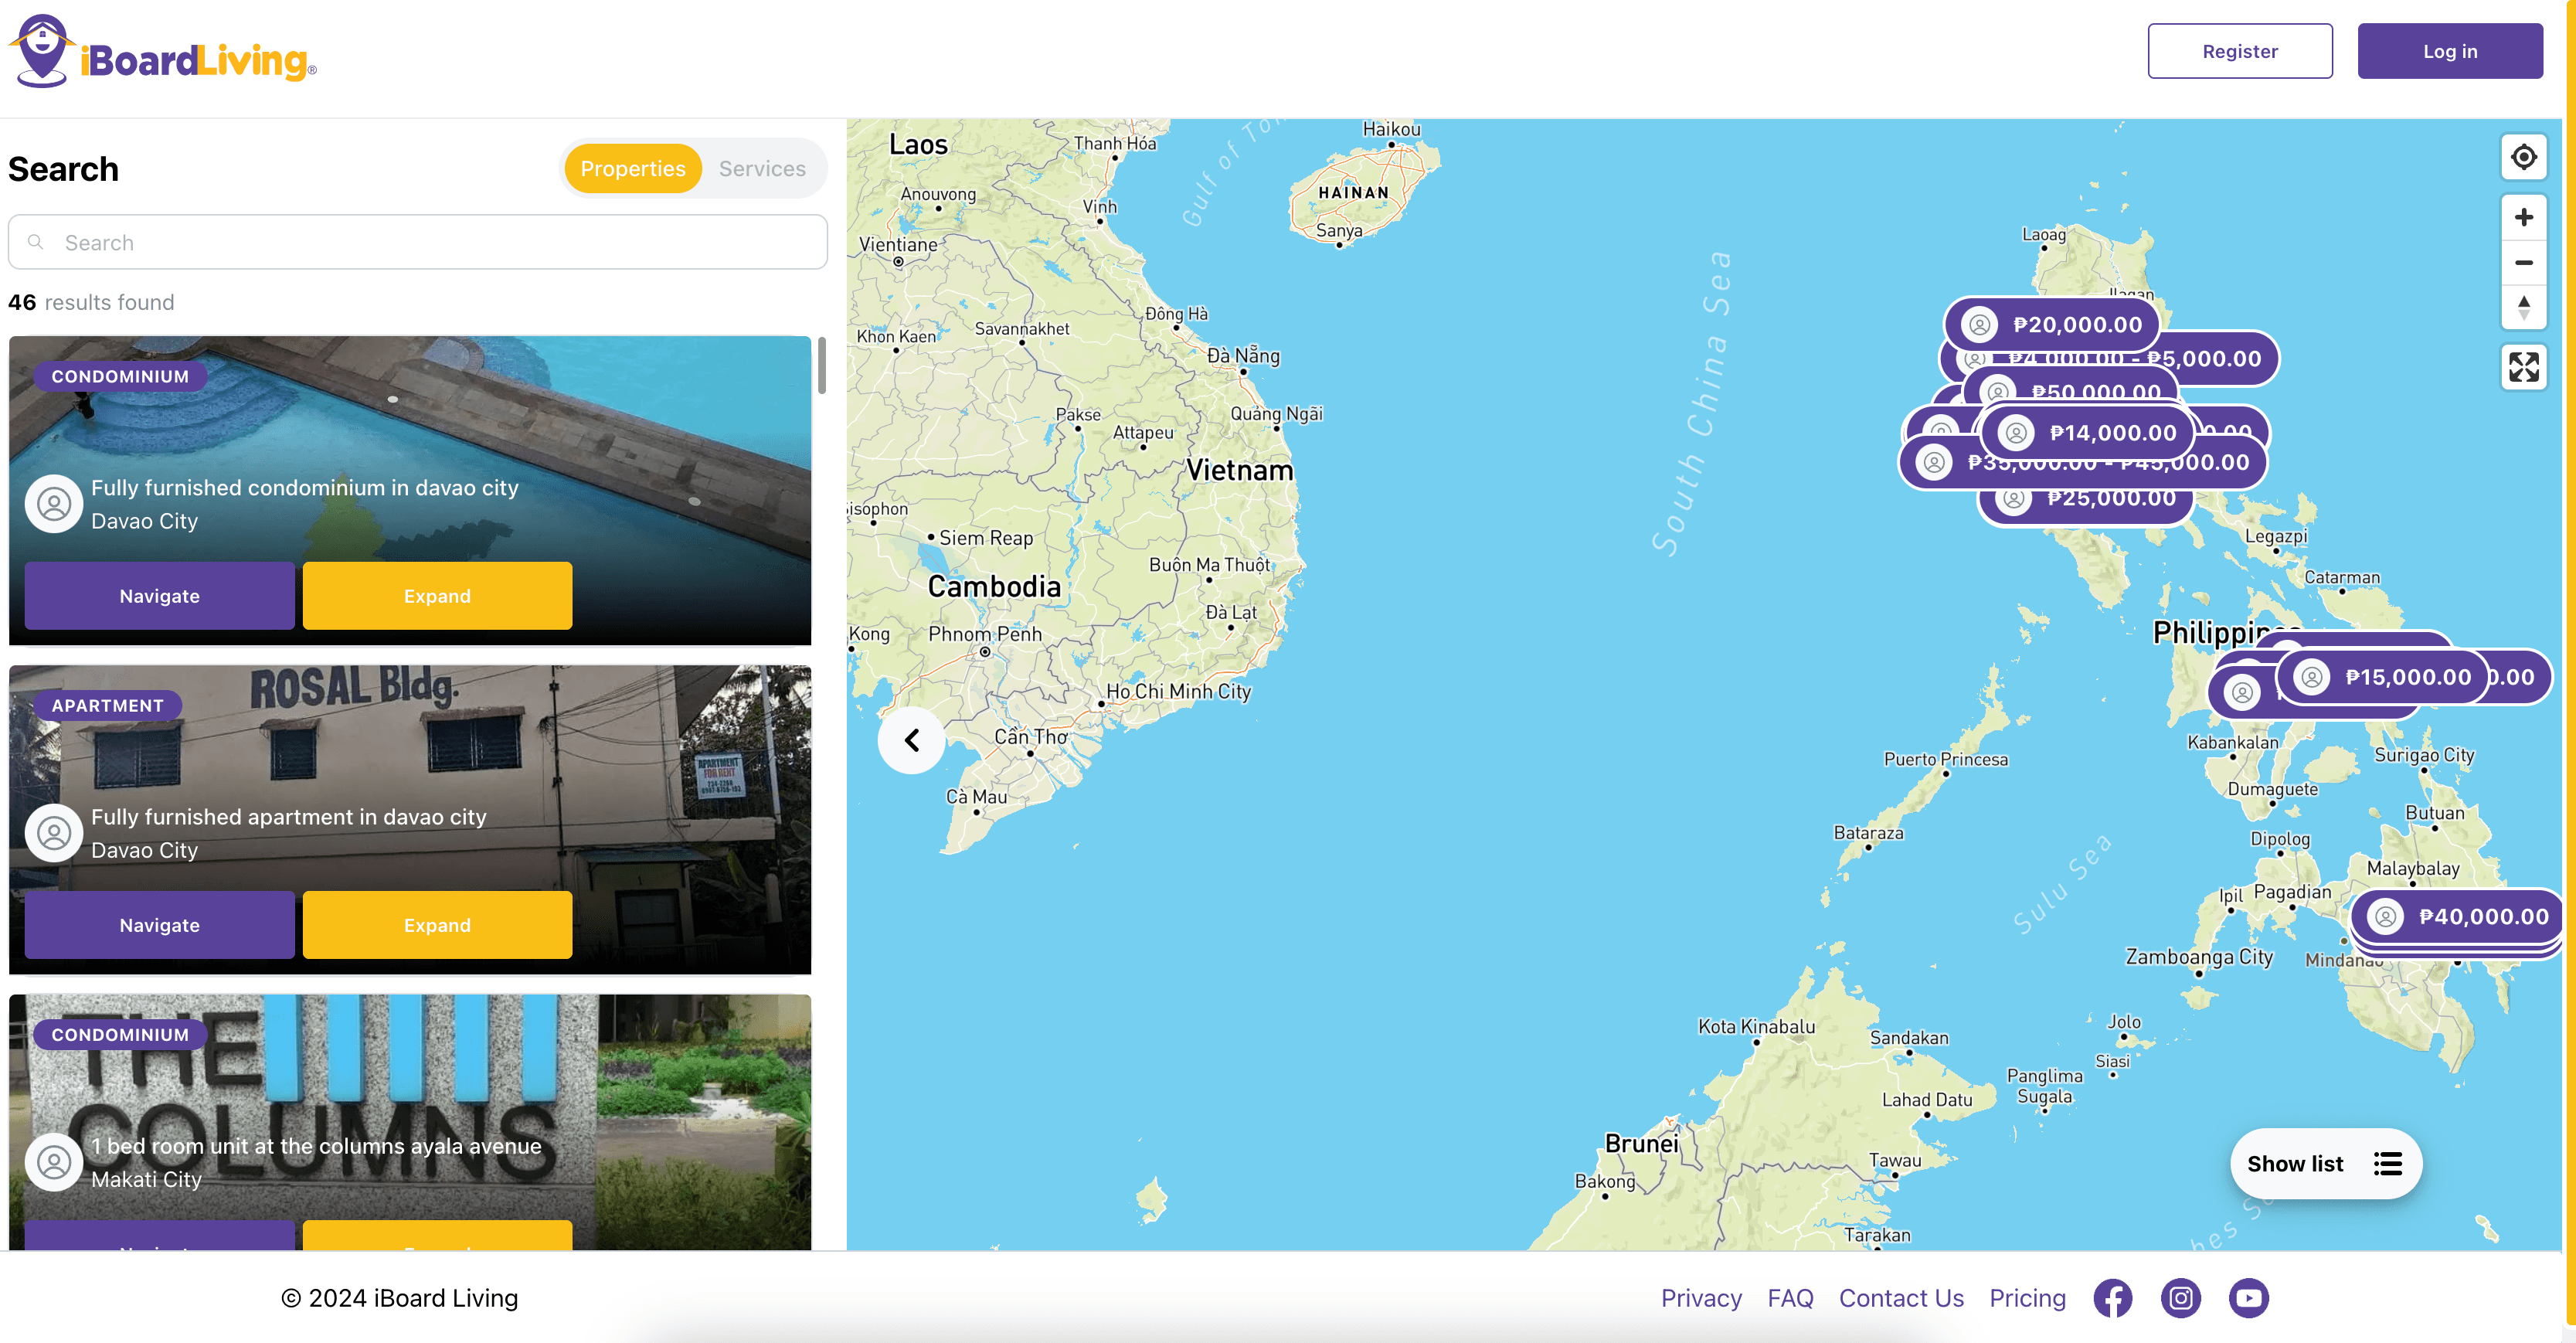Click 'Fully furnished apartment in davao city' title

click(289, 816)
